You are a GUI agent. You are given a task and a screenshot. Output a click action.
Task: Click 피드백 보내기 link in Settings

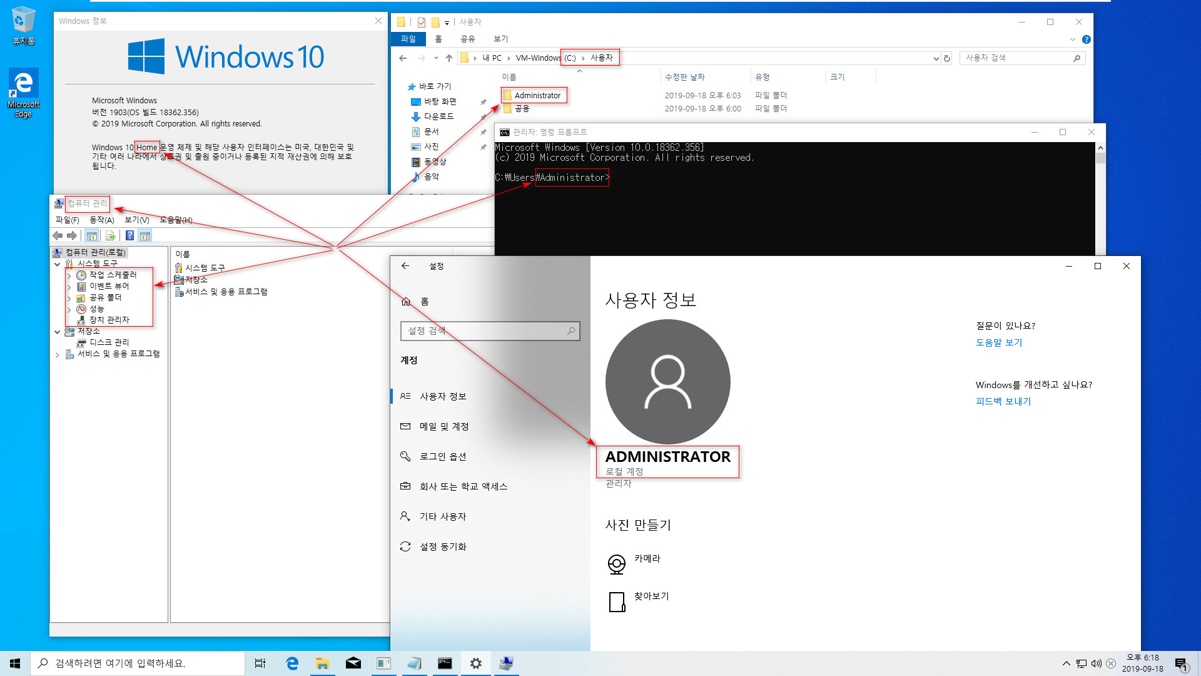pyautogui.click(x=1003, y=401)
